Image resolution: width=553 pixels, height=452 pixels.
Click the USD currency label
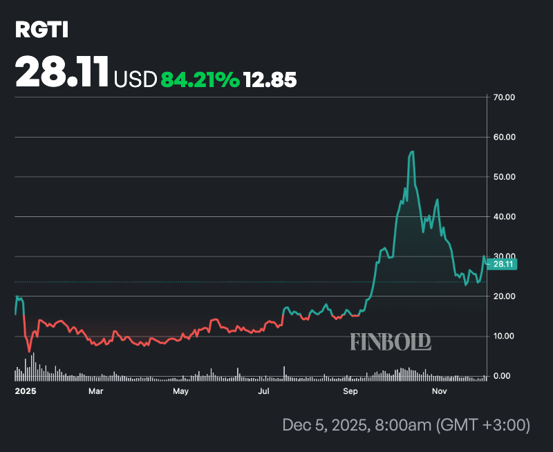point(135,80)
